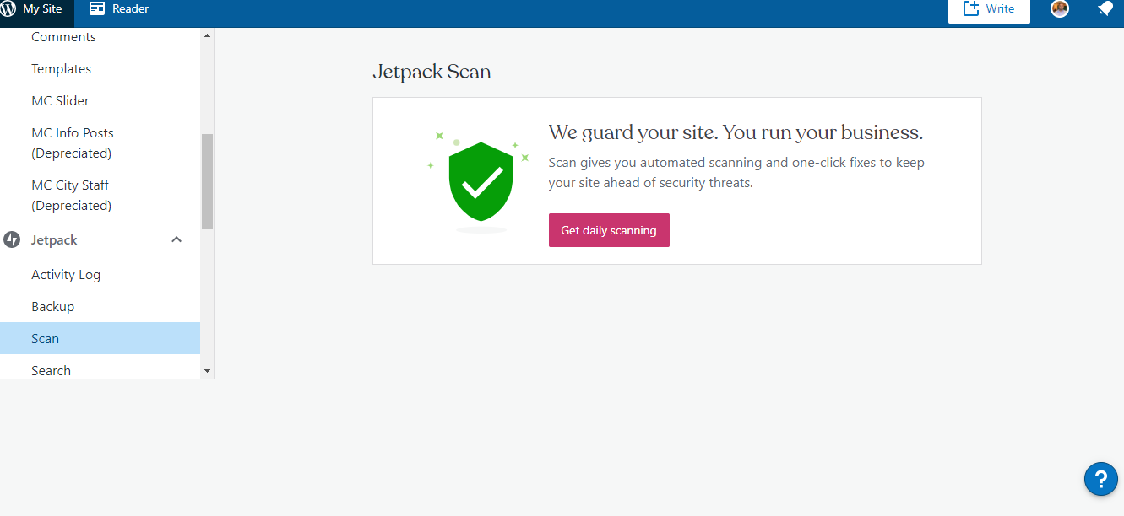Click the Write pencil-plus icon
The height and width of the screenshot is (516, 1124).
tap(971, 8)
